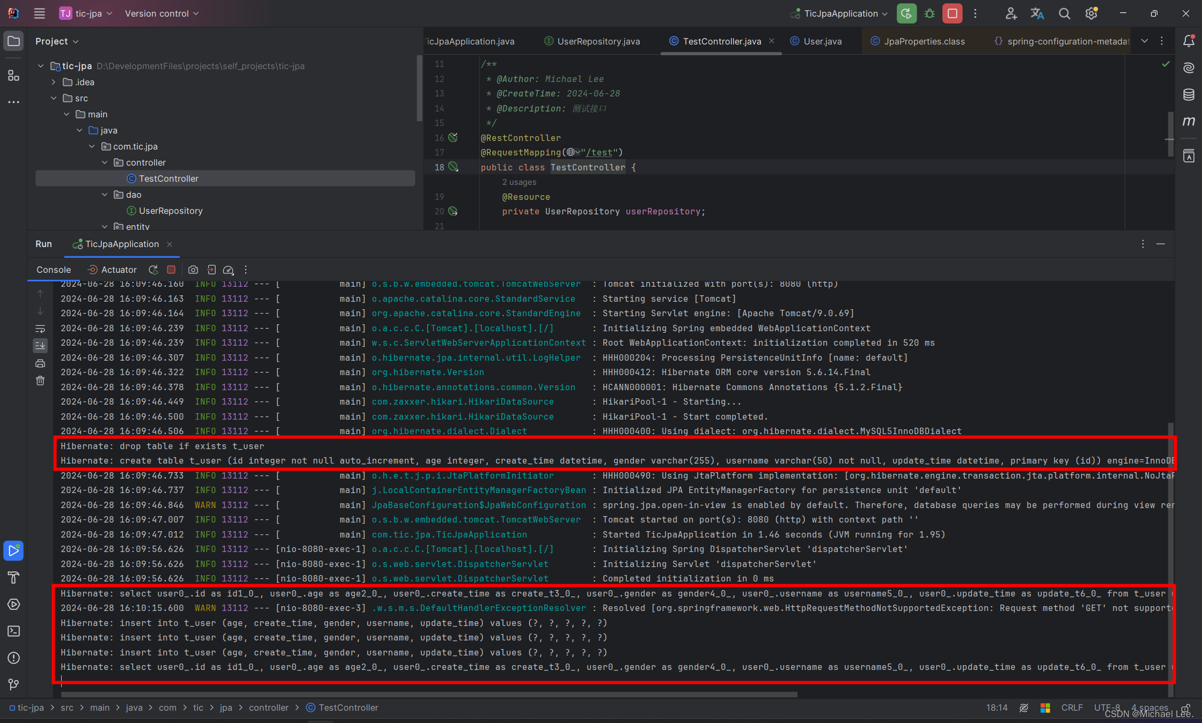This screenshot has width=1202, height=723.
Task: Switch to the Actuator tab
Action: click(x=119, y=270)
